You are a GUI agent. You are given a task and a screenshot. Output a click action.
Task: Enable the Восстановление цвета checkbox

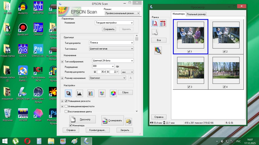pyautogui.click(x=66, y=111)
